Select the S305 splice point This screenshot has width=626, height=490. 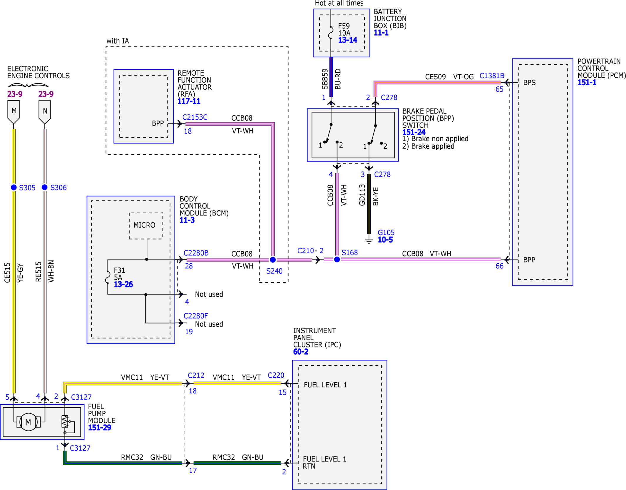[14, 187]
